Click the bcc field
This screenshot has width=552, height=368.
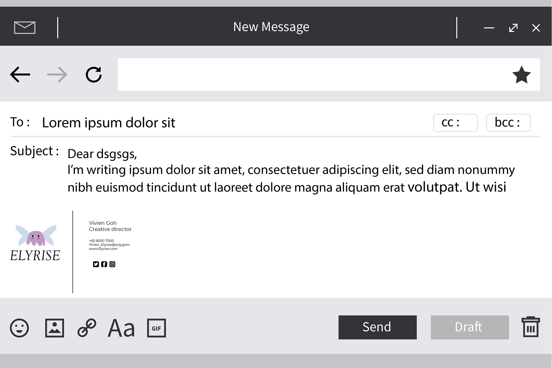tap(508, 123)
